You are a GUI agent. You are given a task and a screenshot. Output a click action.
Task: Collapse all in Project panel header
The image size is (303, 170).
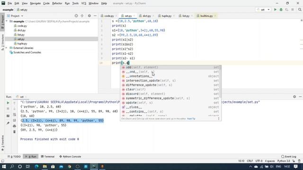(82, 16)
